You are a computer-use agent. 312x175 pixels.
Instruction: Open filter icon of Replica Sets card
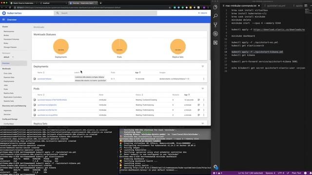(203, 123)
